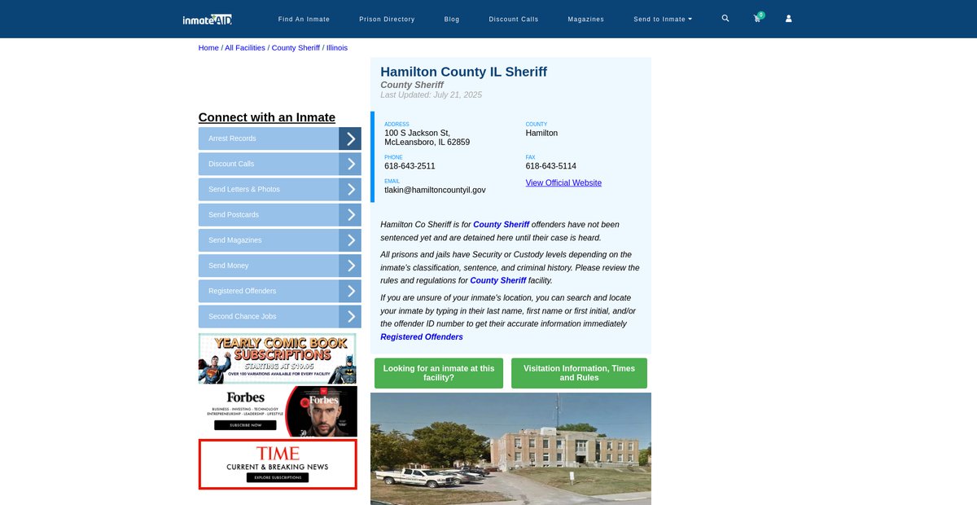Select Discount Calls in top navigation

[513, 19]
